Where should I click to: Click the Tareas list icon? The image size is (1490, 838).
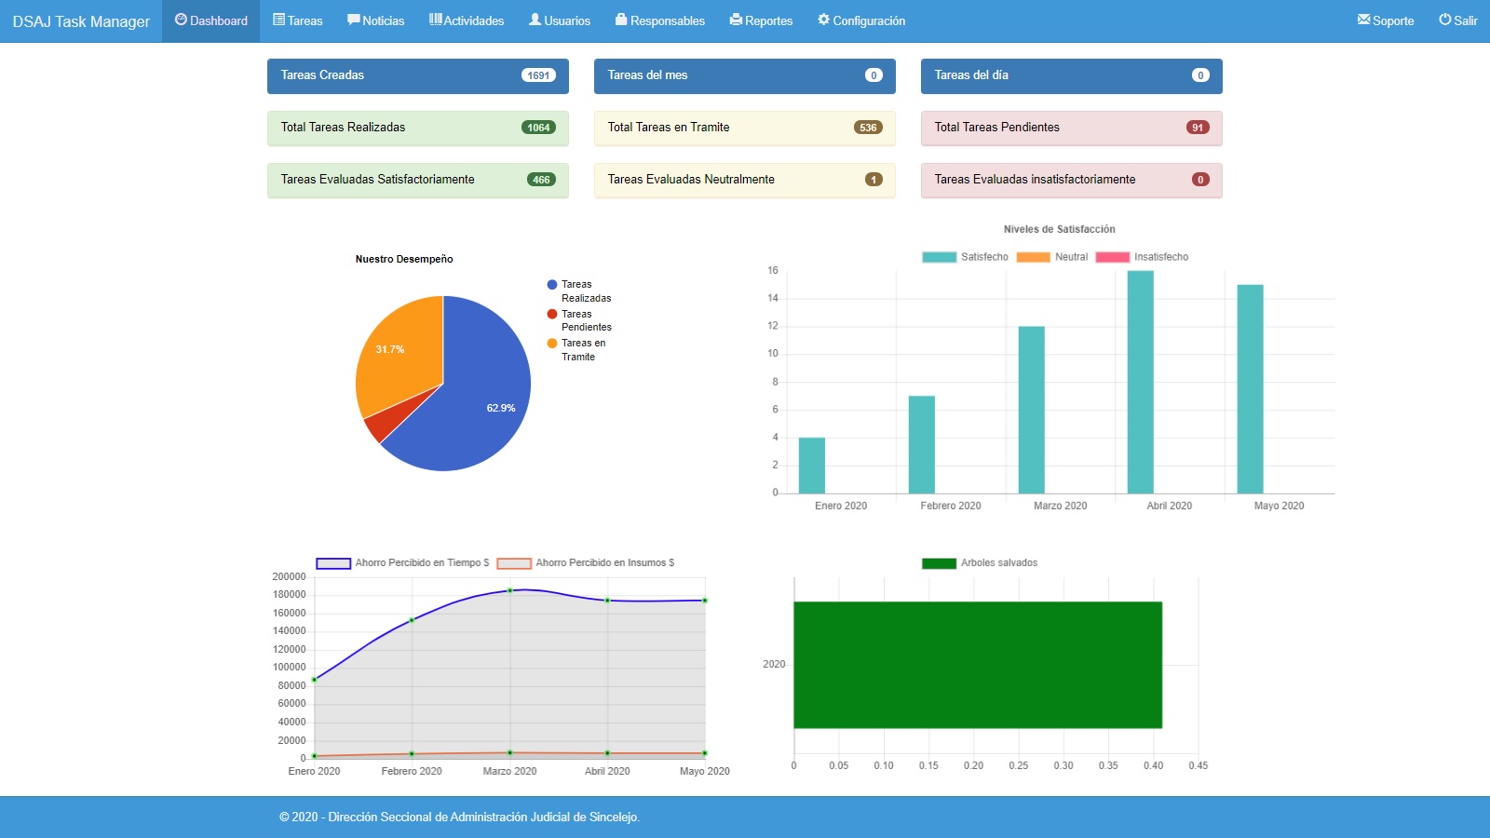click(x=278, y=20)
